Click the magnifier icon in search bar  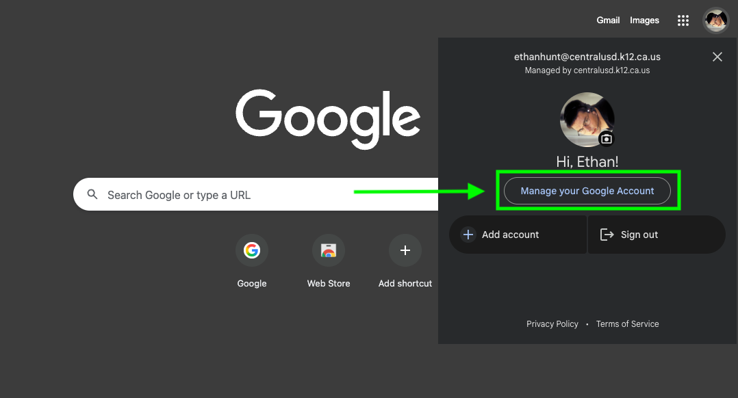click(92, 195)
